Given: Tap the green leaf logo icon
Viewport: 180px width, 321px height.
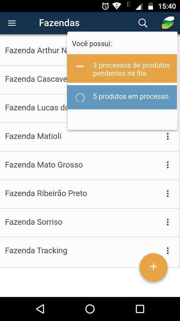Looking at the screenshot, I should coord(168,22).
